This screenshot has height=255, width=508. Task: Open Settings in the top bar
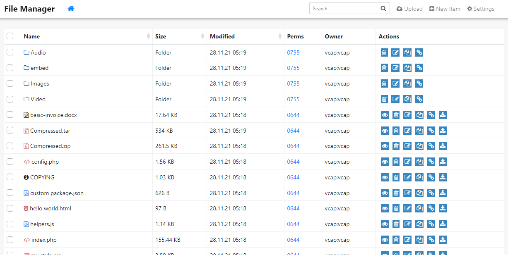click(x=481, y=9)
